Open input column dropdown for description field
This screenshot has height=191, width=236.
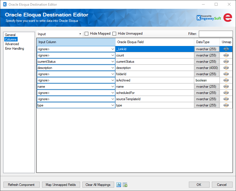(112, 68)
